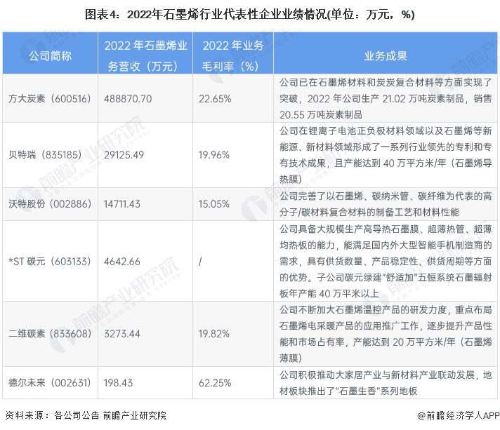Click company name 沃特股份（002886）

(50, 204)
